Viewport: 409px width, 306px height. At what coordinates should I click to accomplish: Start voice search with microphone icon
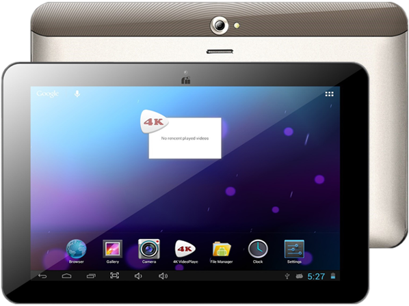[77, 94]
